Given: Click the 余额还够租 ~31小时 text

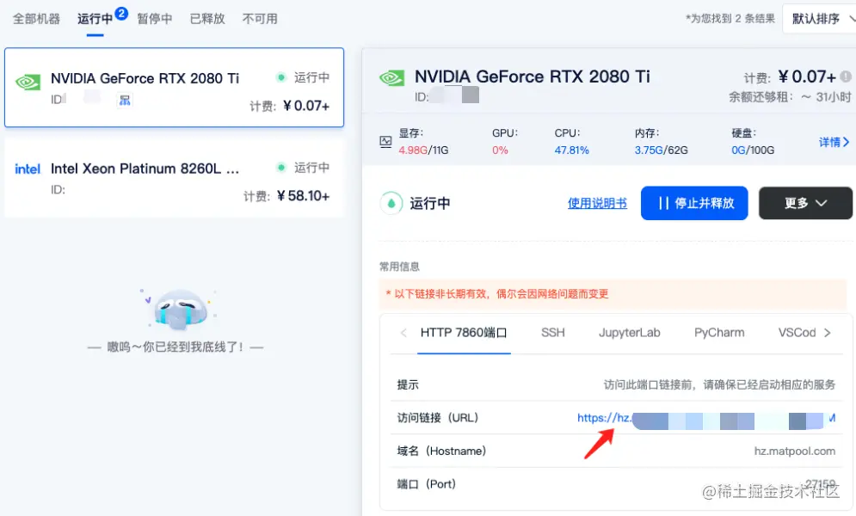Looking at the screenshot, I should click(790, 97).
